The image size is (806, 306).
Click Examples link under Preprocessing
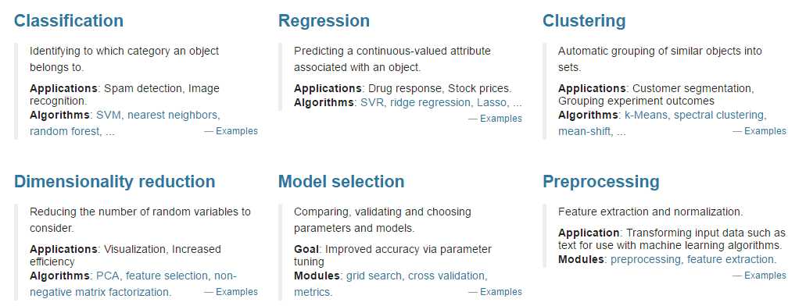point(765,276)
